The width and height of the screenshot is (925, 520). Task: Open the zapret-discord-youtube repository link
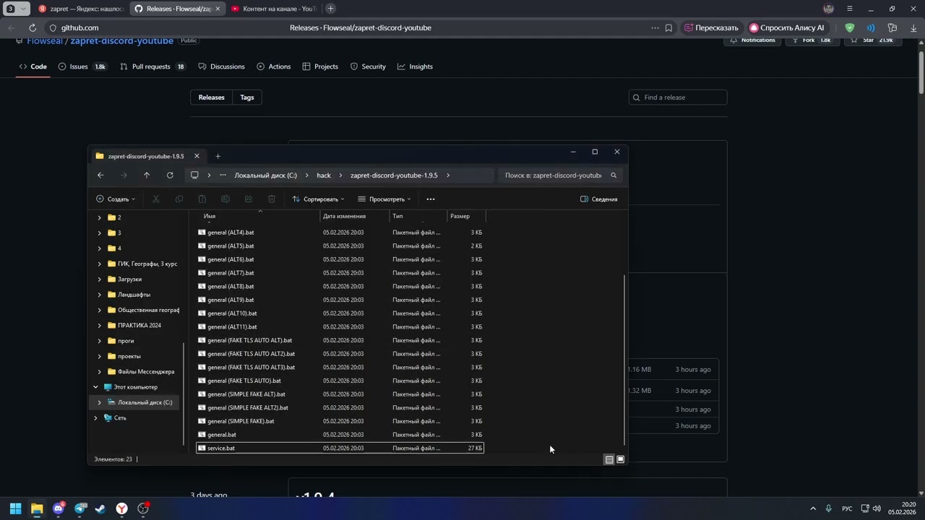121,40
